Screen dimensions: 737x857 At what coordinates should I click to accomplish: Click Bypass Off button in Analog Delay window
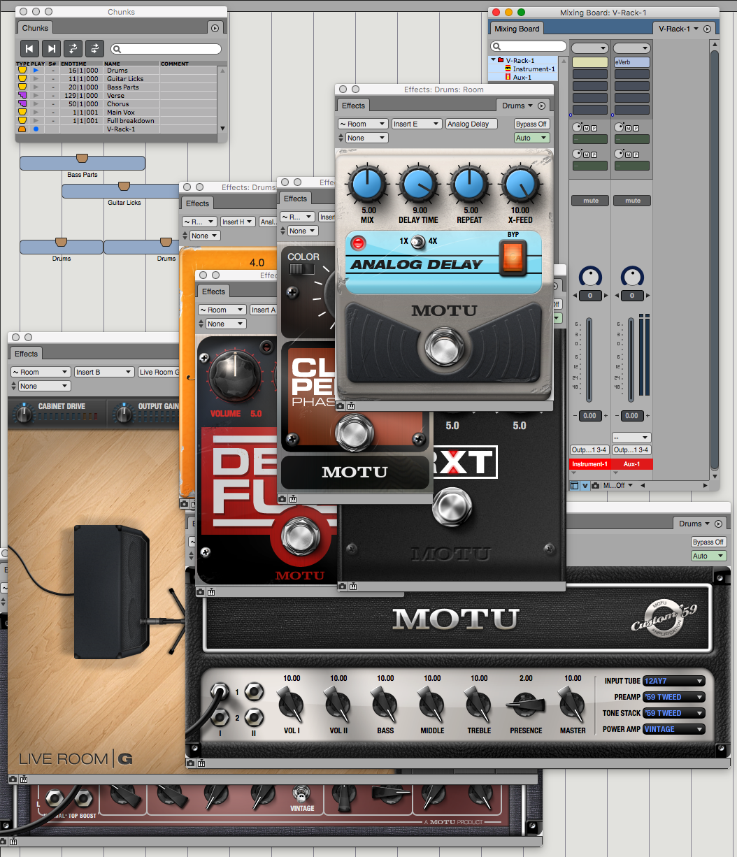pos(531,124)
